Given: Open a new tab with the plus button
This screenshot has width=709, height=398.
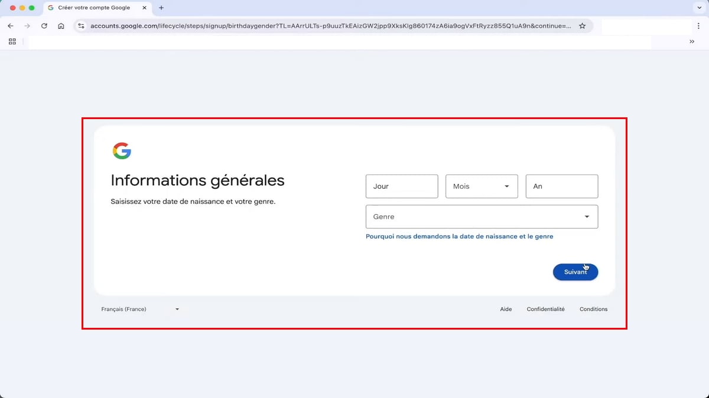Looking at the screenshot, I should coord(161,8).
